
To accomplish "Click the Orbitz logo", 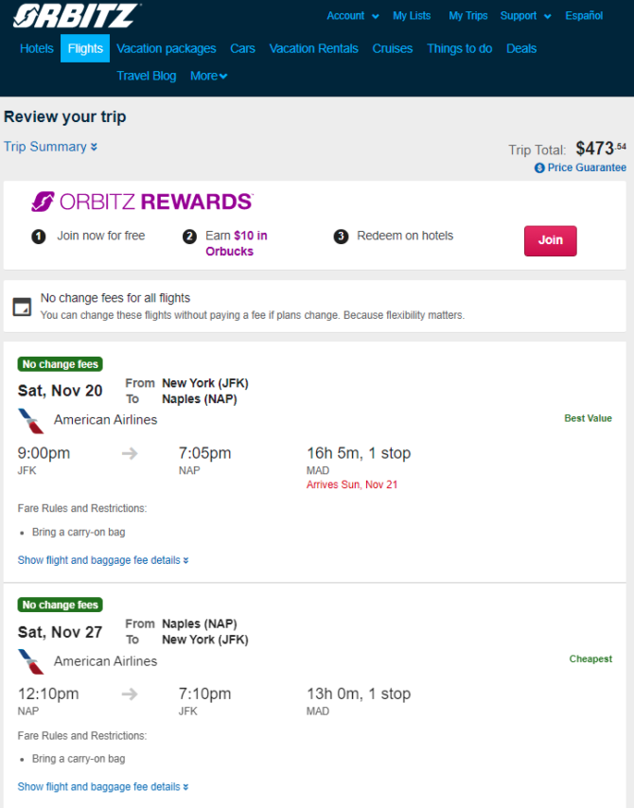I will click(77, 15).
